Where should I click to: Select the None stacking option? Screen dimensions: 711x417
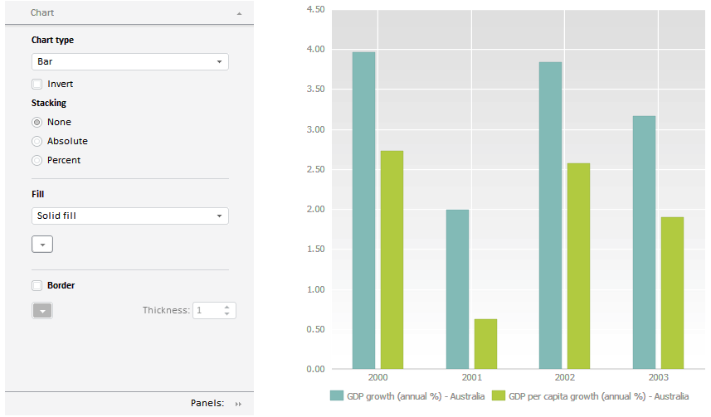point(37,122)
